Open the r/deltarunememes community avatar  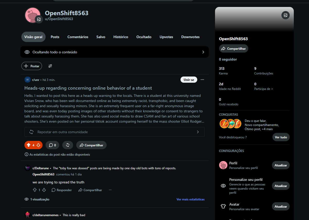tap(28, 215)
